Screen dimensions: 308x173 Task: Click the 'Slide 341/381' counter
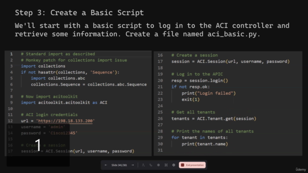[119, 165]
